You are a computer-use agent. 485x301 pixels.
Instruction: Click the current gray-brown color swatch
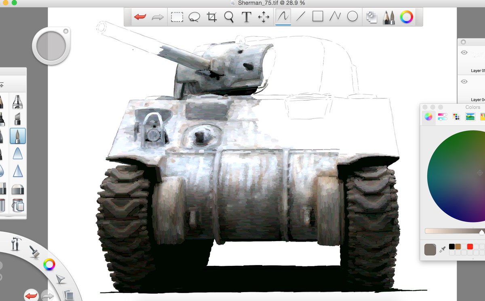[430, 249]
